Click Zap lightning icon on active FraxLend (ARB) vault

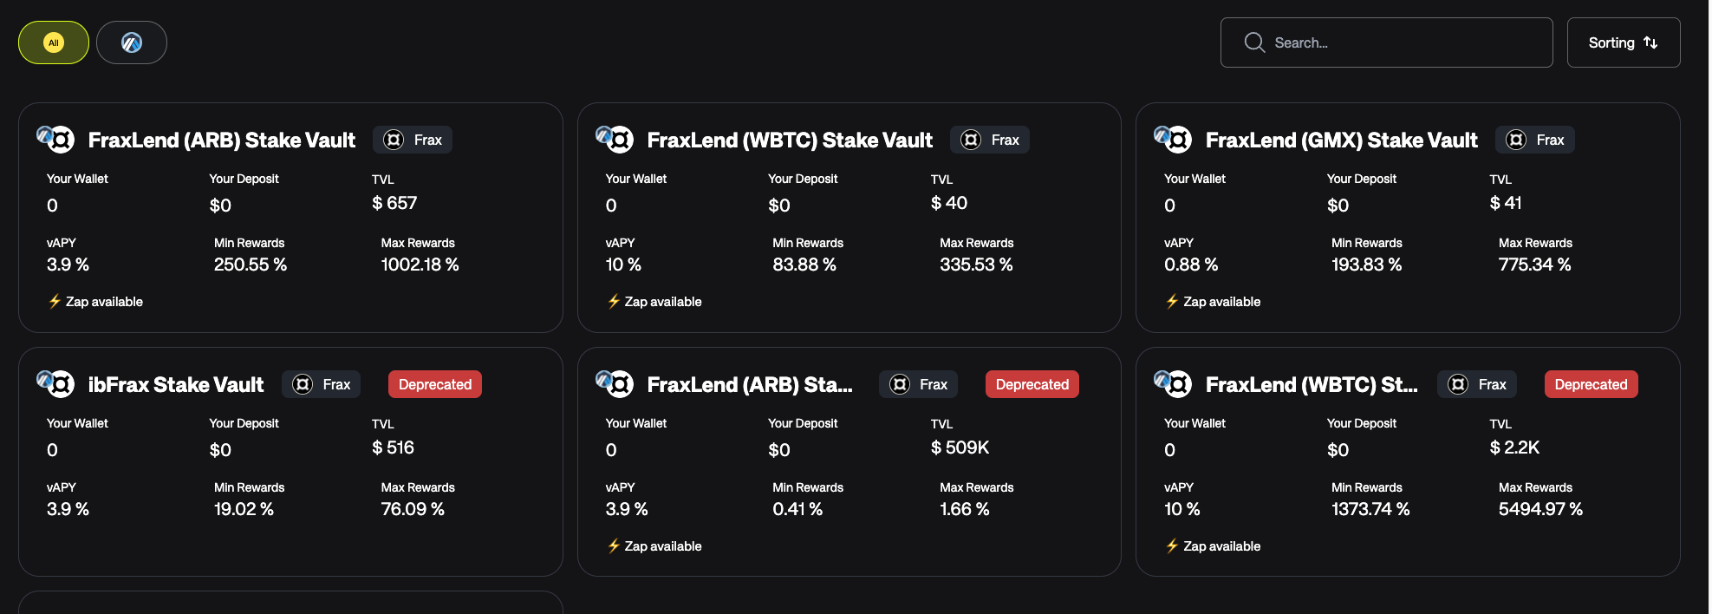pos(55,301)
